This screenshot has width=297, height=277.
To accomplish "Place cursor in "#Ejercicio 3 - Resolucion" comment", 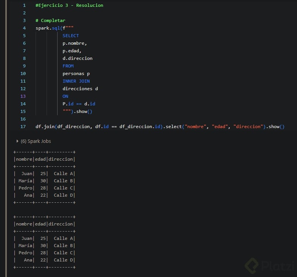I will pyautogui.click(x=69, y=5).
